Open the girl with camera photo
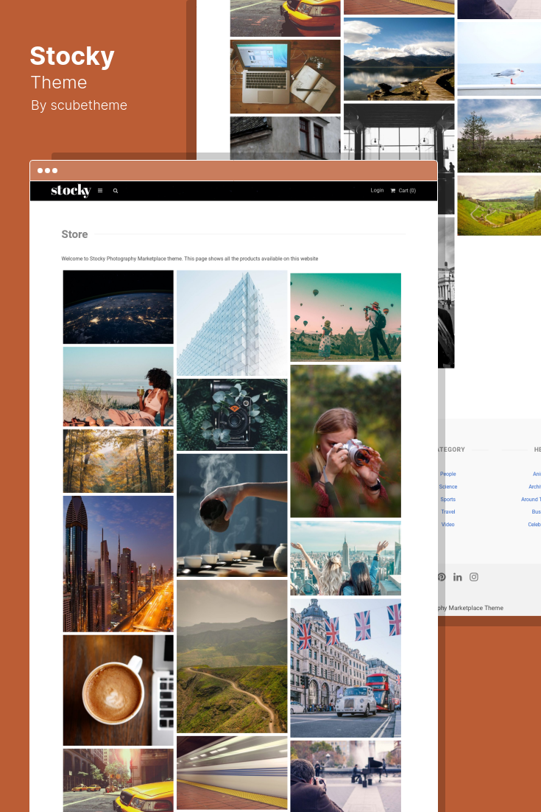This screenshot has width=541, height=812. click(345, 441)
